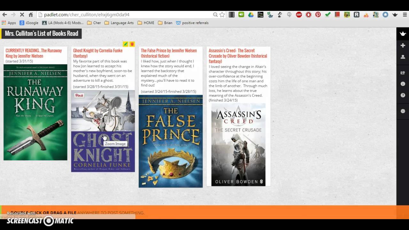Click the red stop-hand extension icon
The width and height of the screenshot is (409, 230).
(x=308, y=15)
